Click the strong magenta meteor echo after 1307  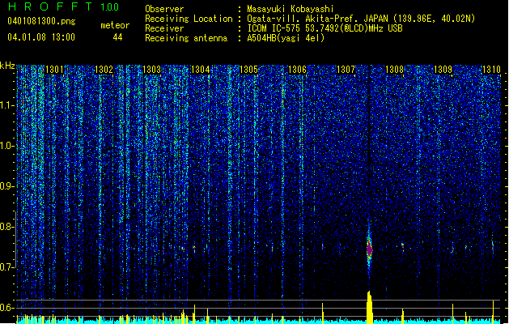point(370,249)
